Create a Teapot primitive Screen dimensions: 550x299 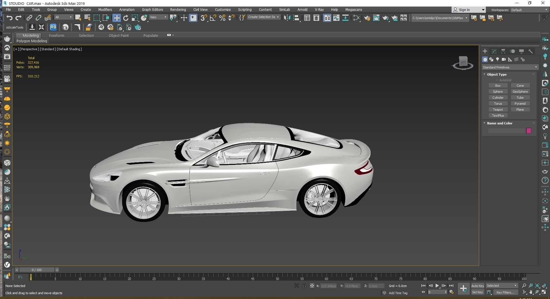pyautogui.click(x=498, y=110)
